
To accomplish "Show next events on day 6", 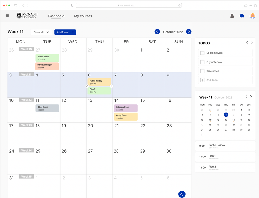I will pyautogui.click(x=111, y=86).
